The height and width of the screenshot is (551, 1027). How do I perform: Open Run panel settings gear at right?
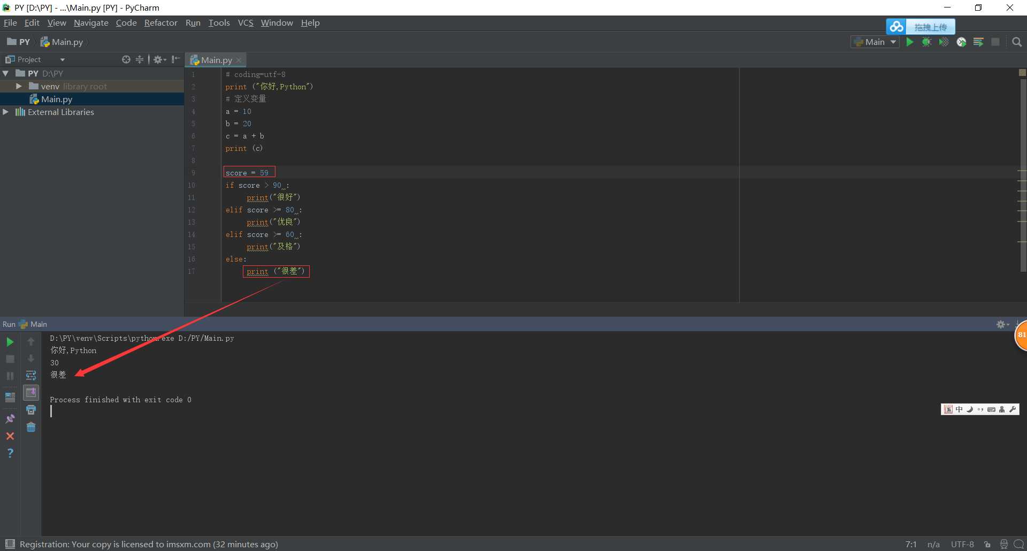pos(1002,324)
